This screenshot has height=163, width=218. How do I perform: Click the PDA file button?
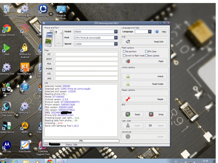pos(49,64)
